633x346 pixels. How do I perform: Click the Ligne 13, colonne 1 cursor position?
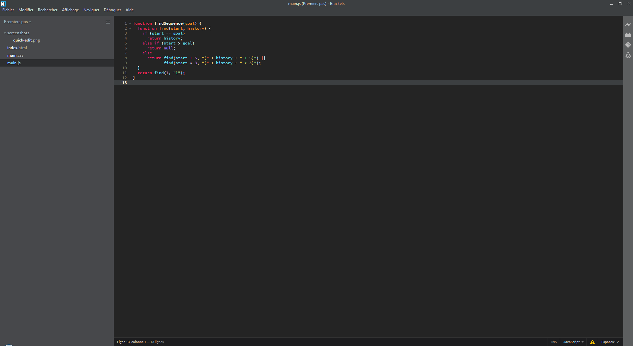(131, 342)
